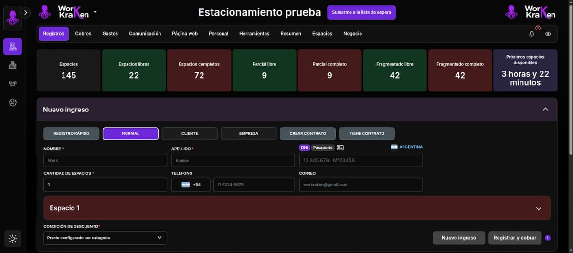Expand the left sidebar with the arrow
Viewport: 573px width, 253px height.
[x=26, y=13]
